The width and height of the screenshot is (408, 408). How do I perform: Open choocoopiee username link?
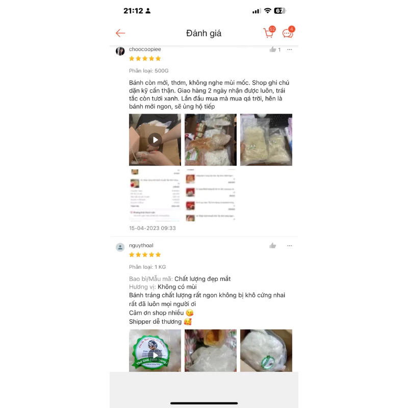[x=145, y=49]
